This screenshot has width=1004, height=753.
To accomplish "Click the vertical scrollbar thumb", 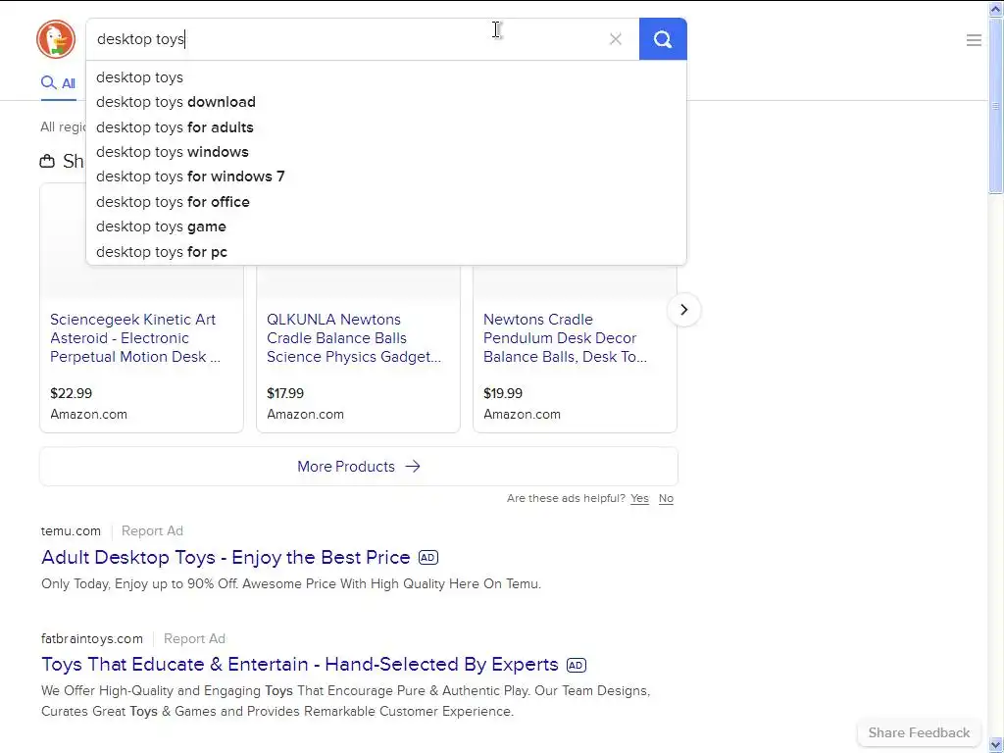I will tap(996, 105).
